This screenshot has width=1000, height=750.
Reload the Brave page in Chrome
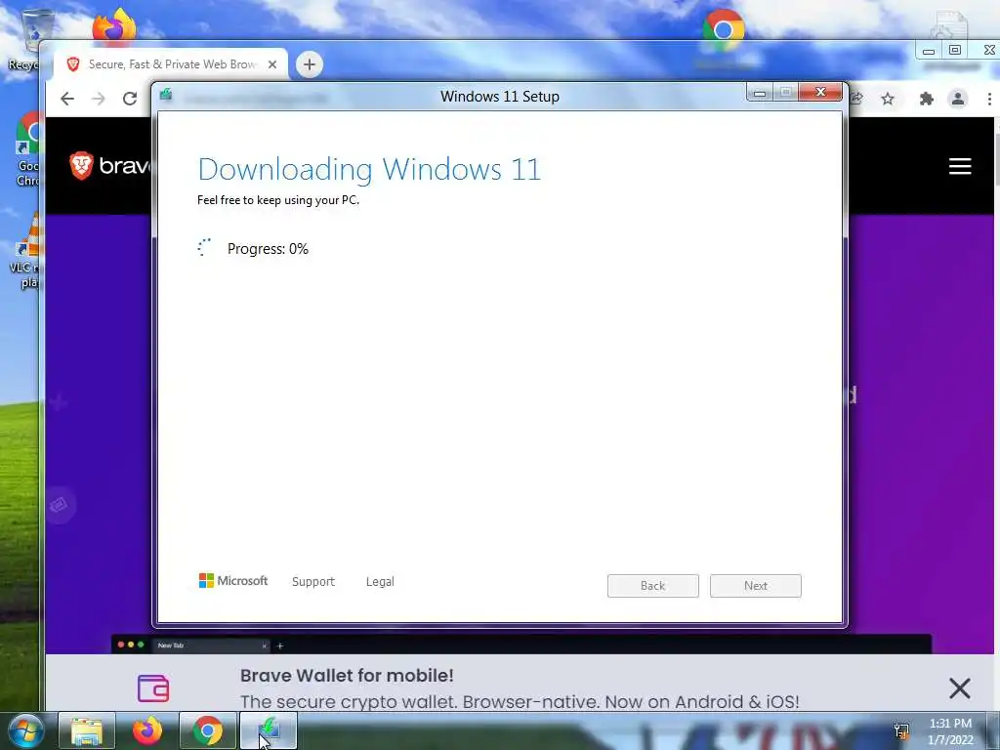(x=130, y=99)
